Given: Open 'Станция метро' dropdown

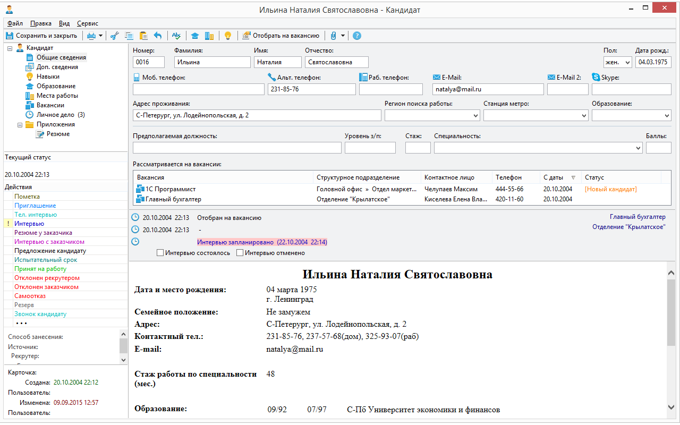Looking at the screenshot, I should pyautogui.click(x=584, y=115).
